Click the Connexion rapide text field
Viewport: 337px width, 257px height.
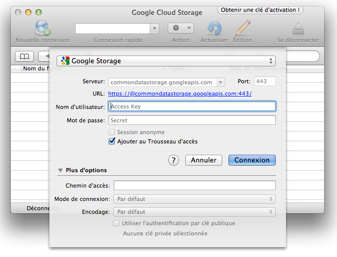pos(112,29)
